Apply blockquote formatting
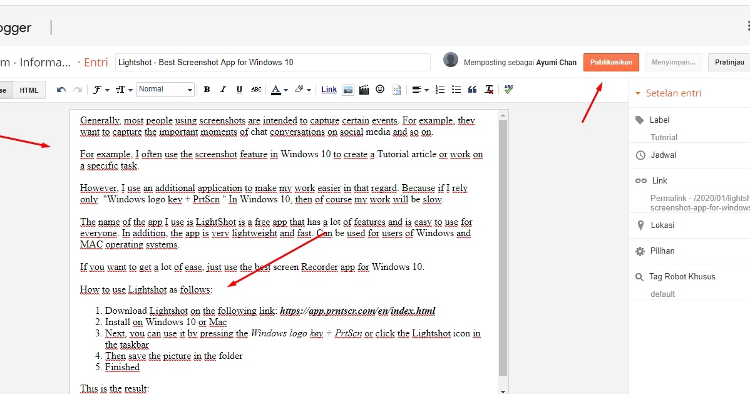Screen dimensions: 750x394 pyautogui.click(x=473, y=90)
